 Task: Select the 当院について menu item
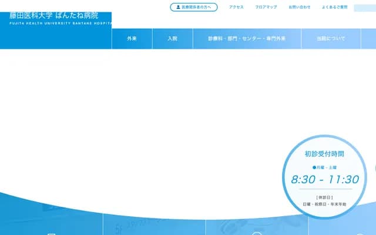(x=331, y=38)
